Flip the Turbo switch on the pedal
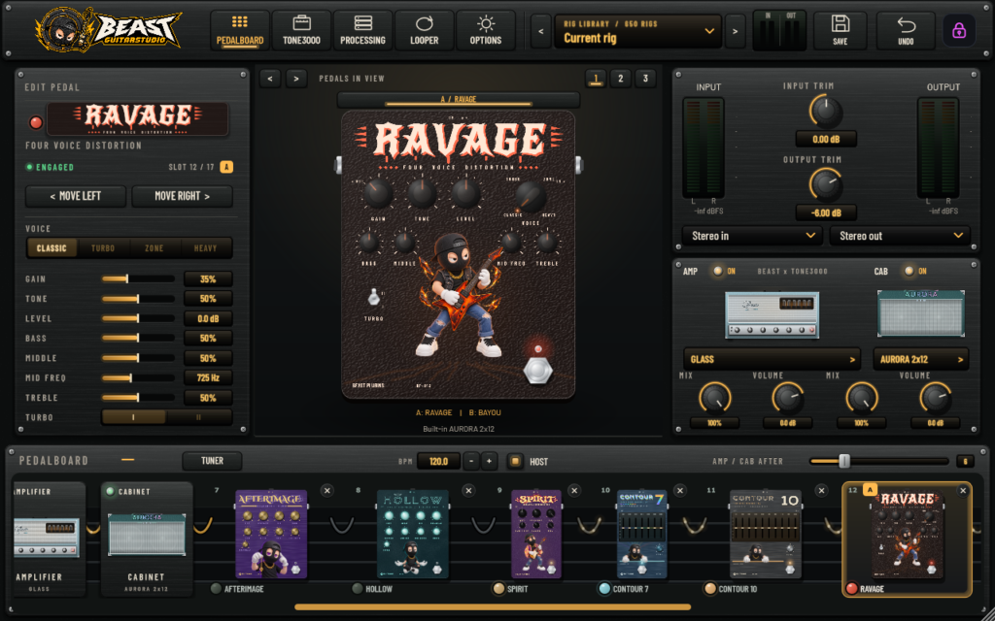The image size is (995, 621). tap(374, 297)
